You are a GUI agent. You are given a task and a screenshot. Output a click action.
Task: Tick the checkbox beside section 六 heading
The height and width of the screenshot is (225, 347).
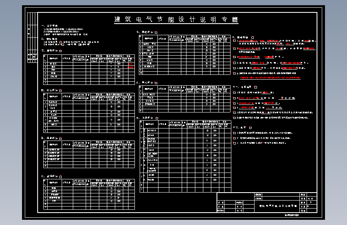tap(60, 177)
